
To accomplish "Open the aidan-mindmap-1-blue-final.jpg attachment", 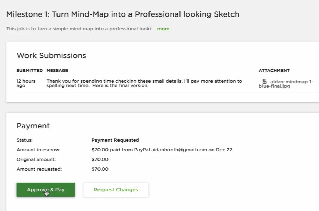I will (x=286, y=84).
